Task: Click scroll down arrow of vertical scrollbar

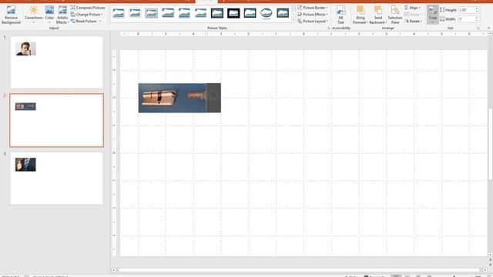Action: [x=490, y=255]
